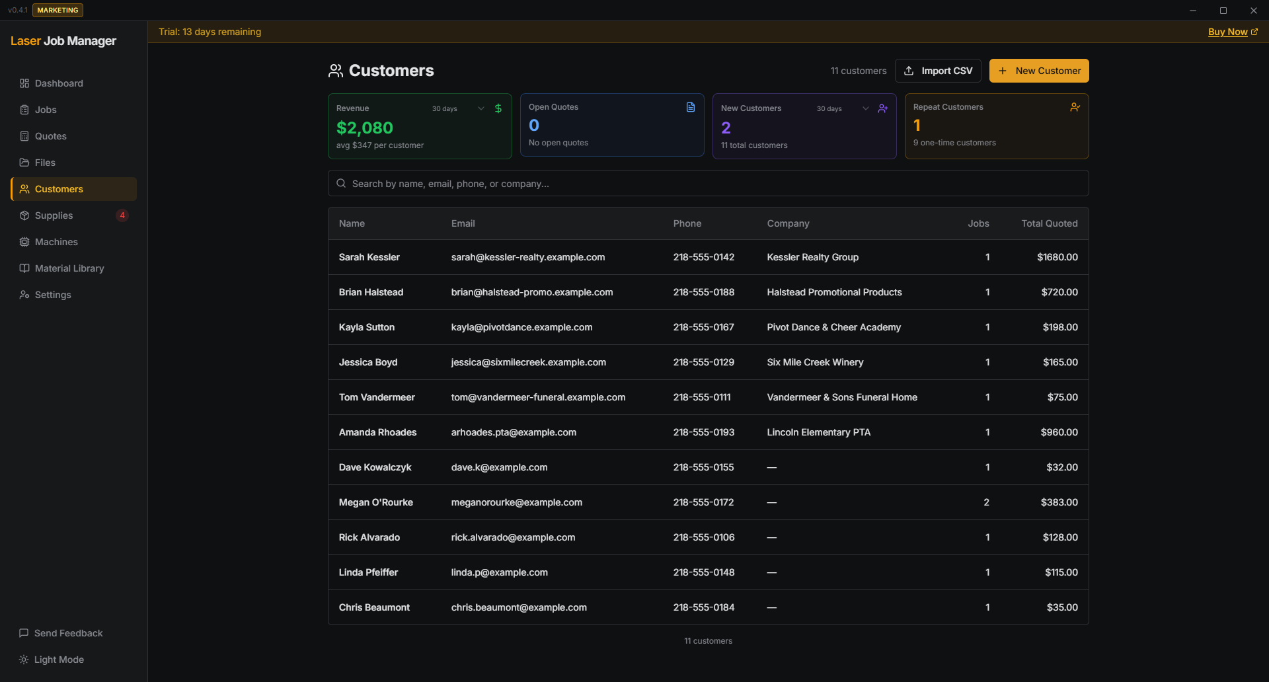Open Material Library via its book icon
The height and width of the screenshot is (682, 1269).
click(24, 268)
